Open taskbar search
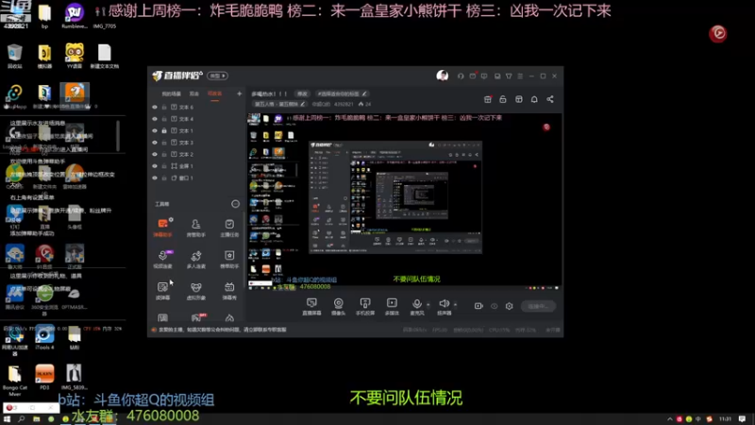The width and height of the screenshot is (755, 425). [x=21, y=419]
